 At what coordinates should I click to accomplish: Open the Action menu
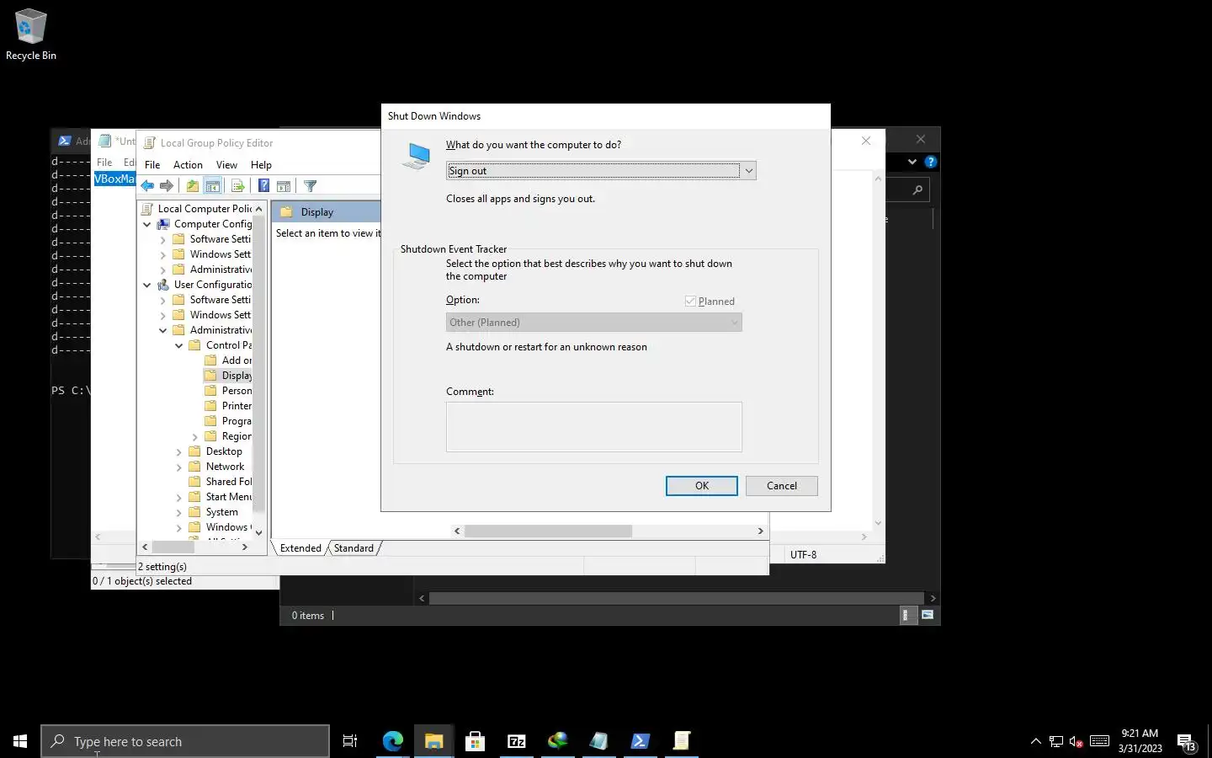[x=188, y=165]
